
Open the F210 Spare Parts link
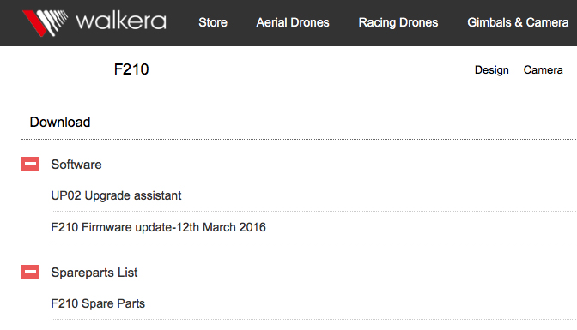[98, 303]
